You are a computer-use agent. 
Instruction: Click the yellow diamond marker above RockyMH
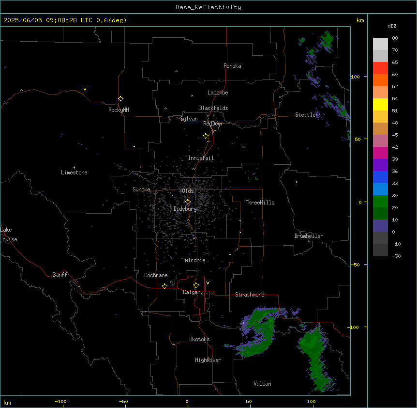pyautogui.click(x=120, y=98)
